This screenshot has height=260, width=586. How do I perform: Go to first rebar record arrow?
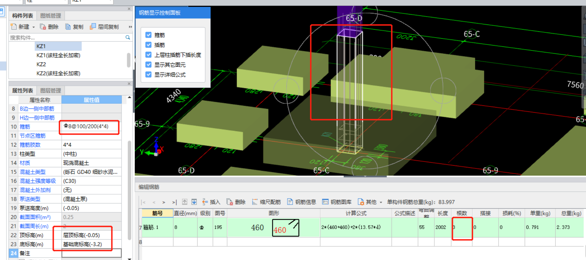(143, 202)
